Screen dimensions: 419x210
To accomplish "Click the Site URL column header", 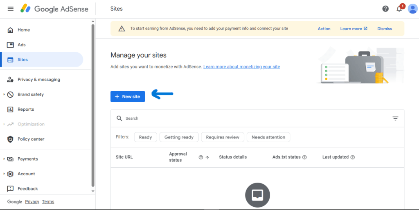I will coord(124,157).
